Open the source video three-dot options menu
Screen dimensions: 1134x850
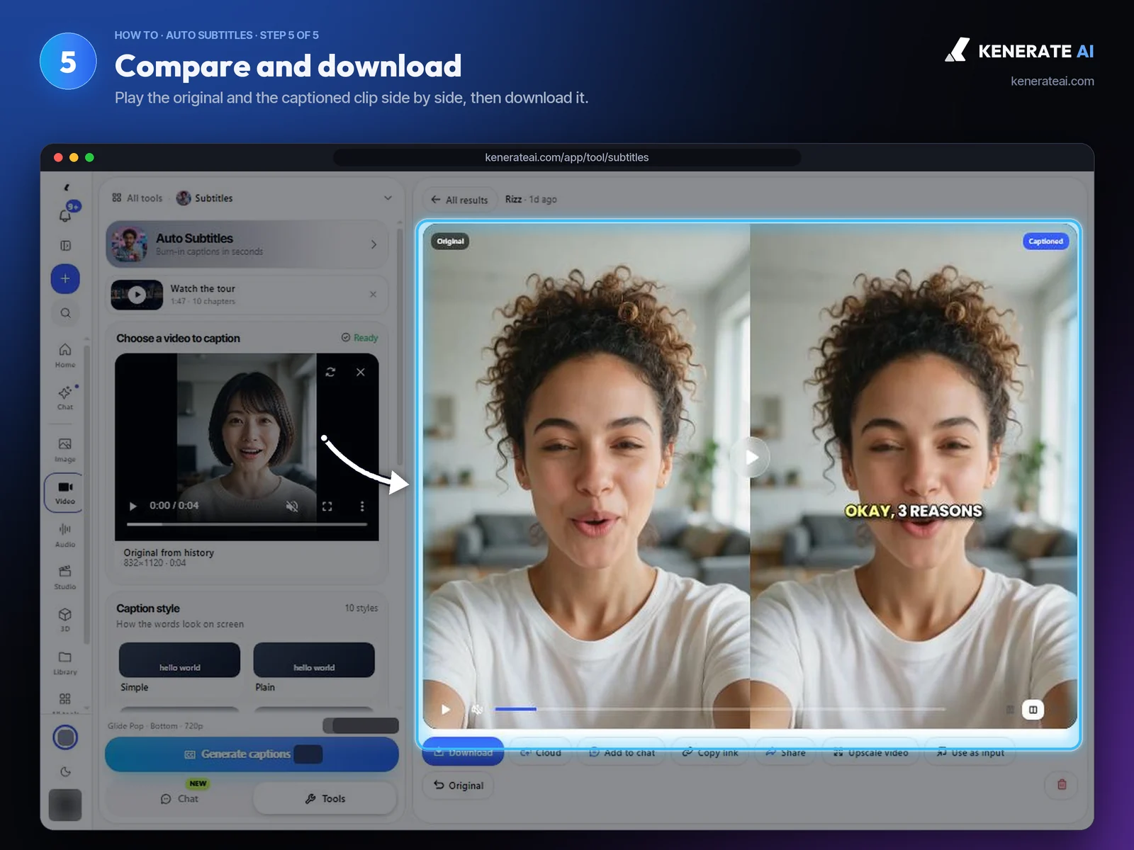(362, 506)
